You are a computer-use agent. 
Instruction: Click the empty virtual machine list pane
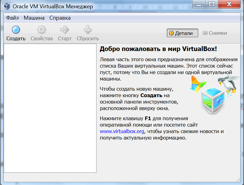[x=50, y=108]
